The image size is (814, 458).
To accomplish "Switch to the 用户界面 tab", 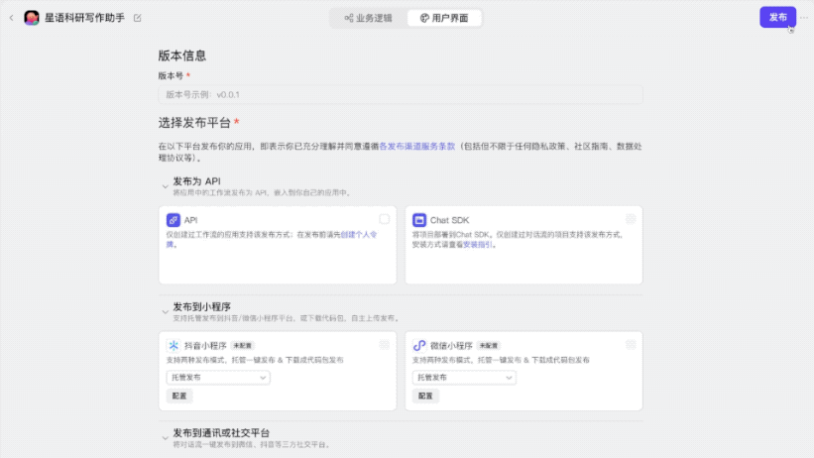I will [x=444, y=18].
